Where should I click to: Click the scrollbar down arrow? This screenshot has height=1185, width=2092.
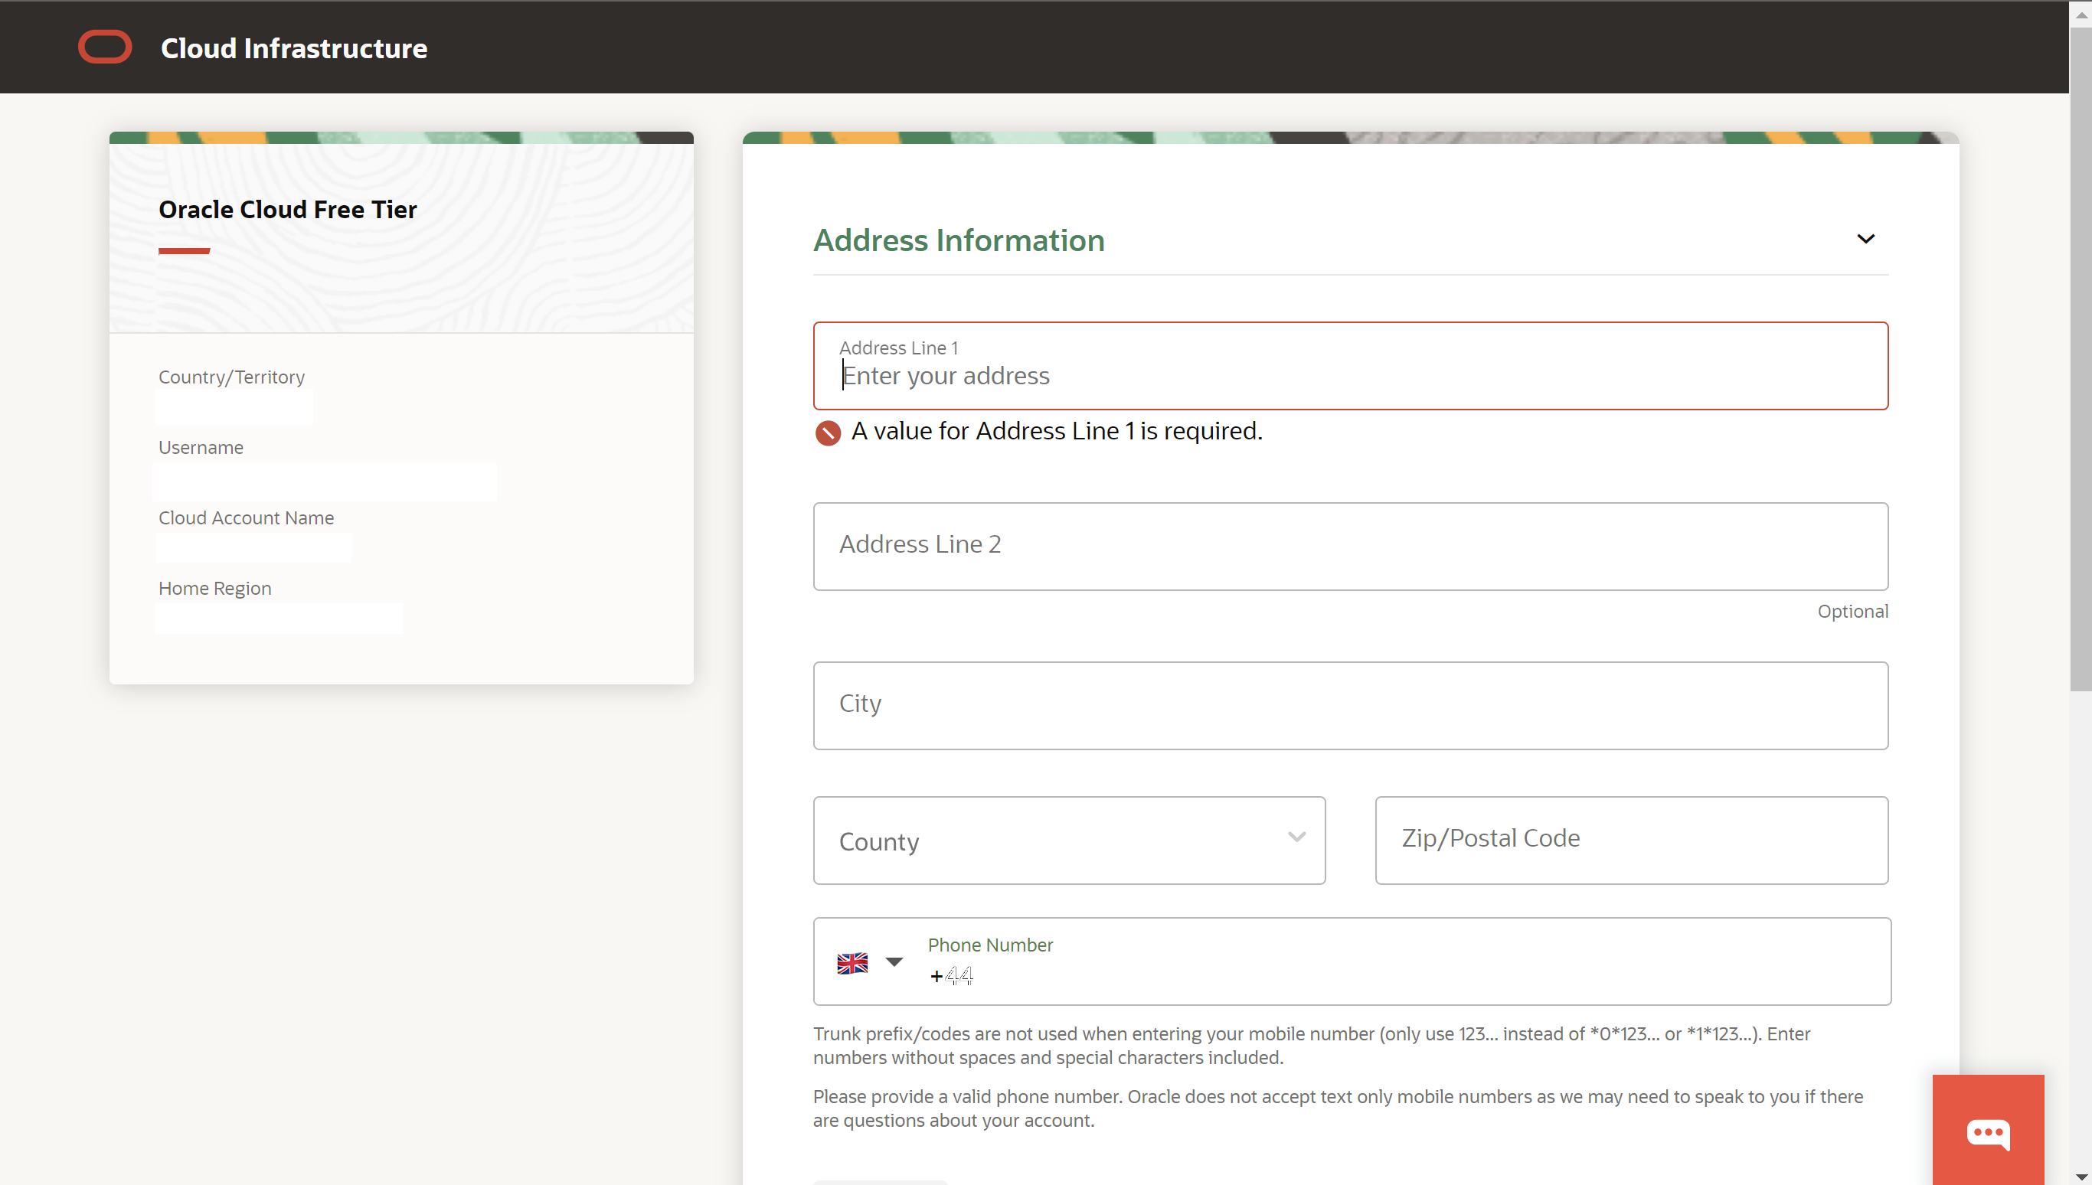2081,1176
